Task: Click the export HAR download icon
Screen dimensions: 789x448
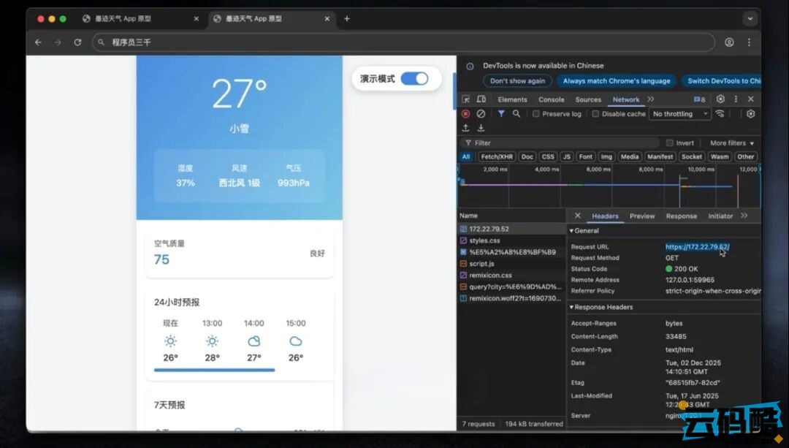Action: pos(481,128)
